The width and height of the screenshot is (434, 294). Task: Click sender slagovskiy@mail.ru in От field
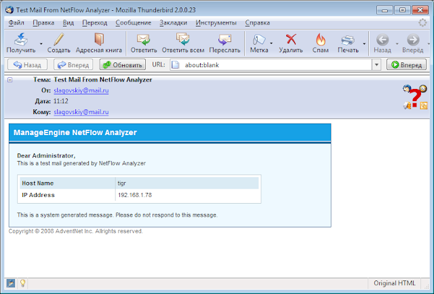coord(81,90)
